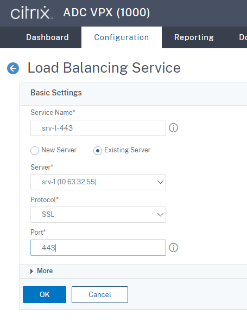Click the OK button

[45, 294]
